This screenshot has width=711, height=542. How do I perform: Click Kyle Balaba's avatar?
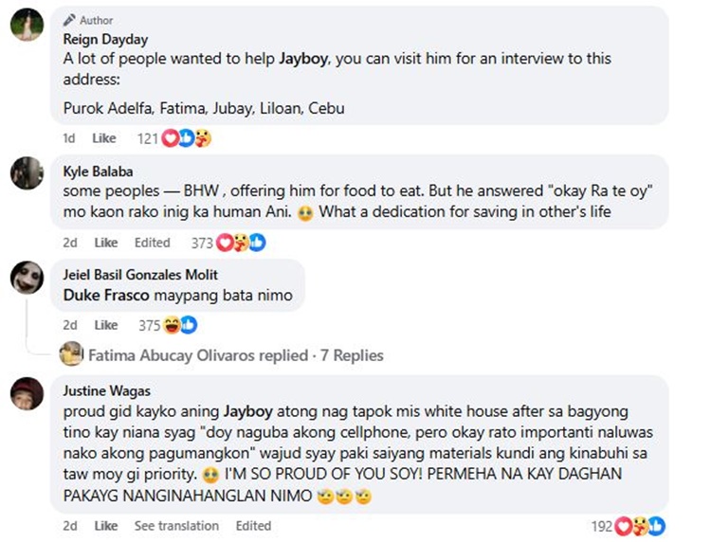(27, 174)
